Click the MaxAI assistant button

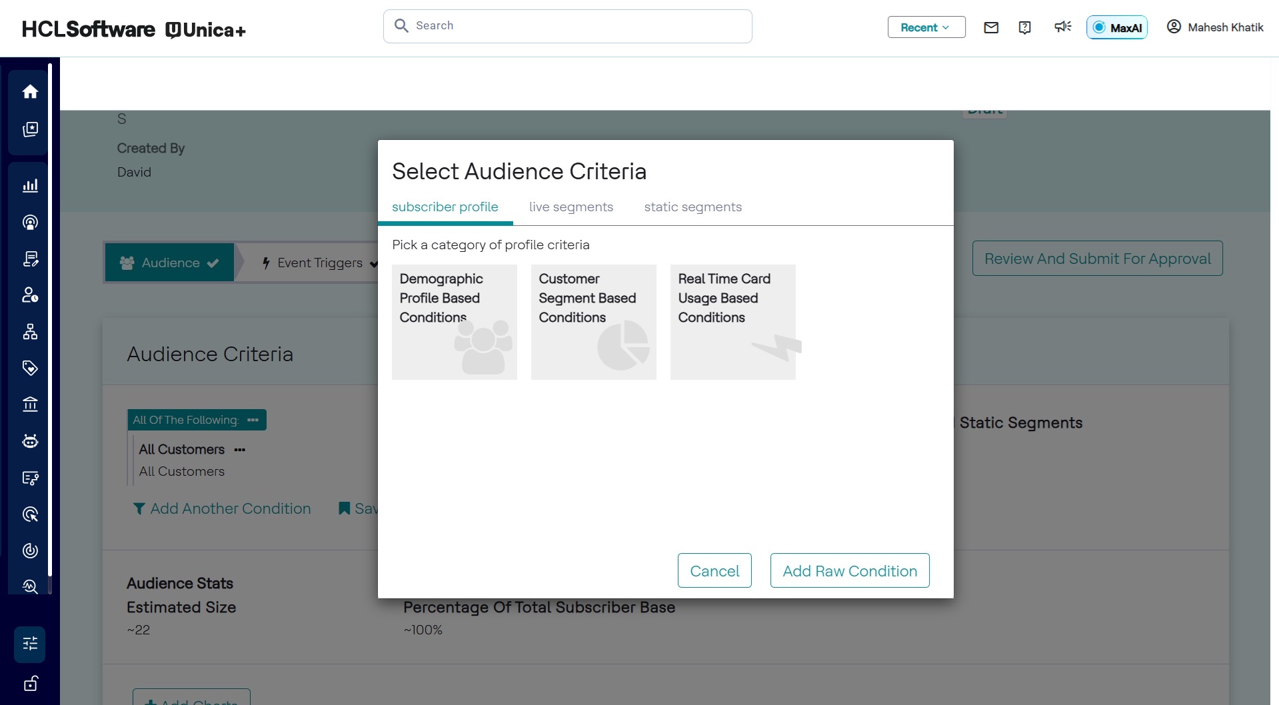[x=1117, y=27]
